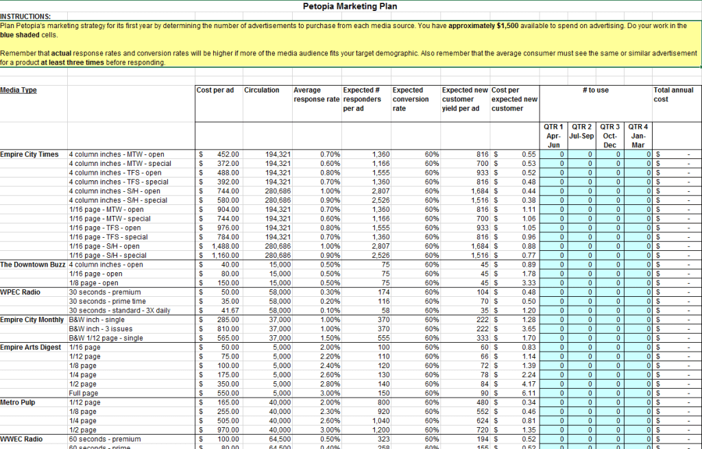The height and width of the screenshot is (449, 702).
Task: Click the Metro Pulp media label
Action: pyautogui.click(x=18, y=402)
